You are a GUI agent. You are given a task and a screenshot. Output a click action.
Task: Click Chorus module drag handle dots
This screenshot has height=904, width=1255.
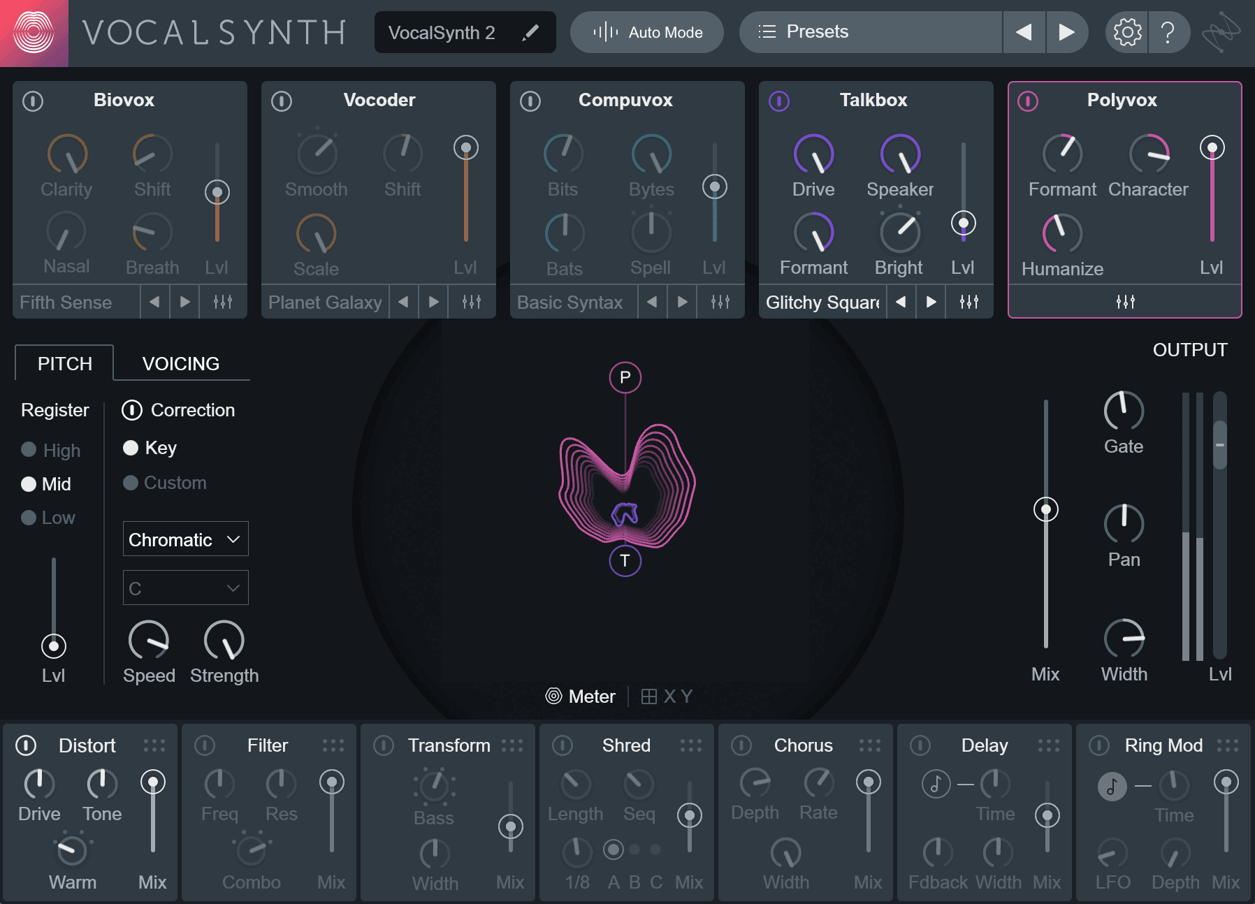click(x=870, y=745)
